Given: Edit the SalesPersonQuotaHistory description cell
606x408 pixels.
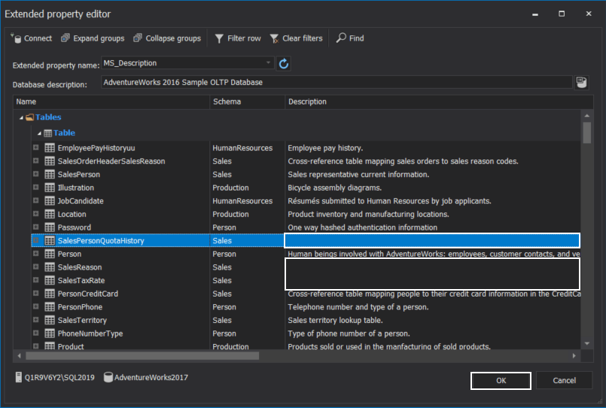Looking at the screenshot, I should [432, 240].
